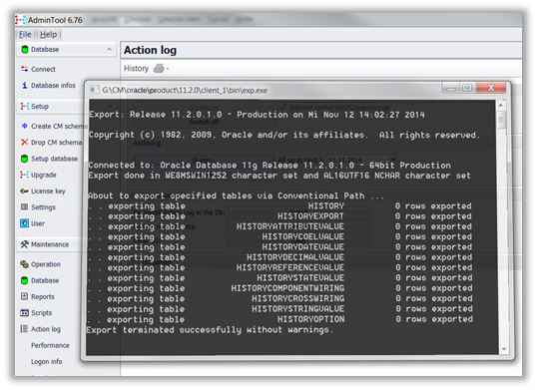Select Performance in the sidebar
This screenshot has height=390, width=537.
pyautogui.click(x=50, y=345)
